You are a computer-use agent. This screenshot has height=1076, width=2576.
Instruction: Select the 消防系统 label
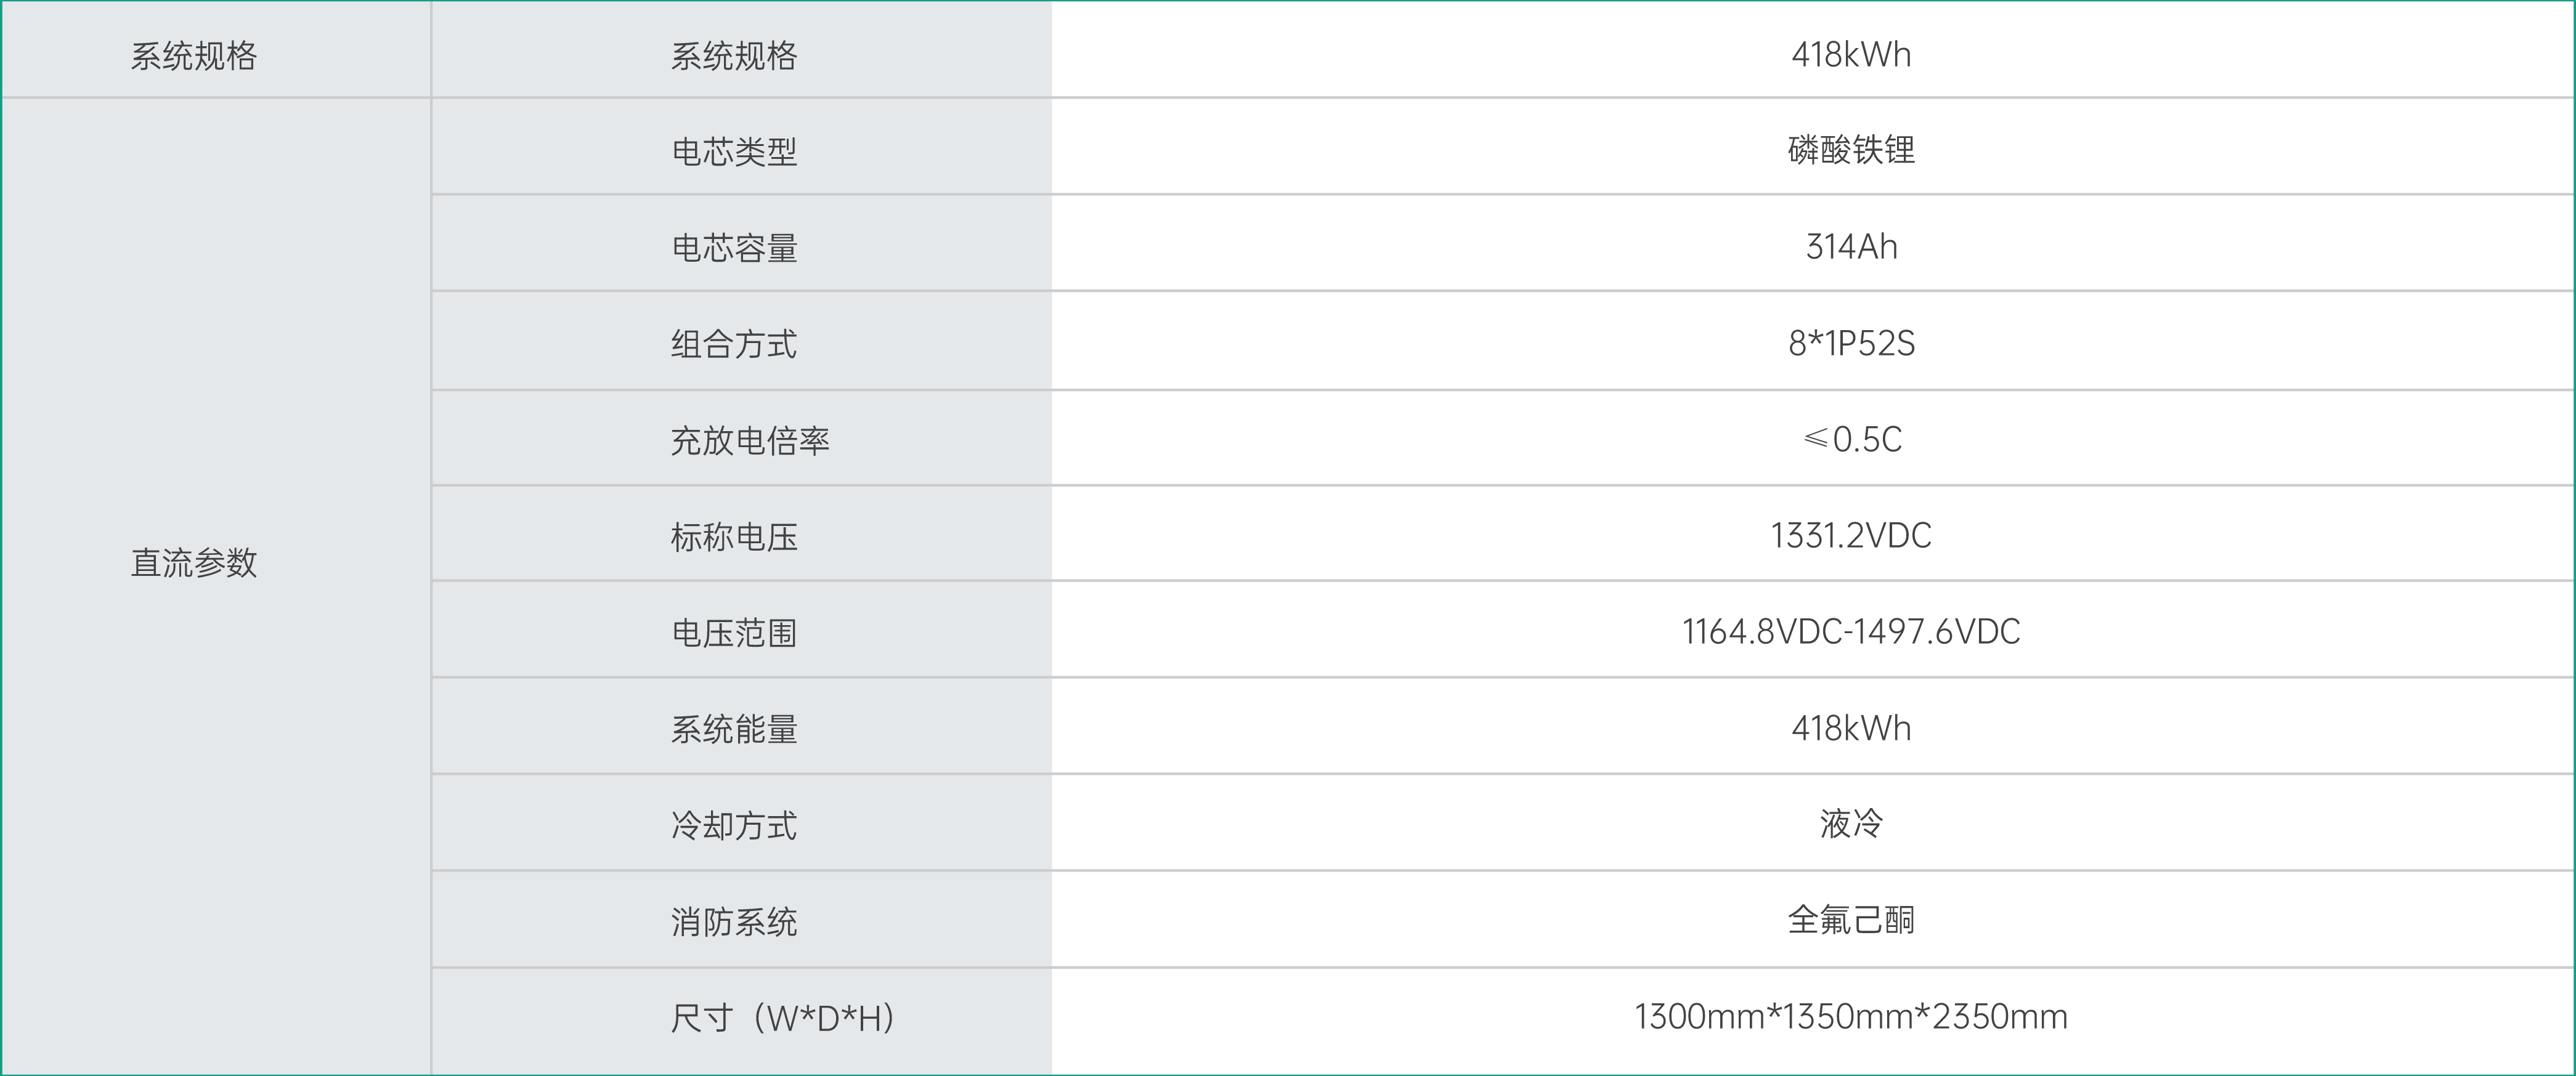(734, 922)
